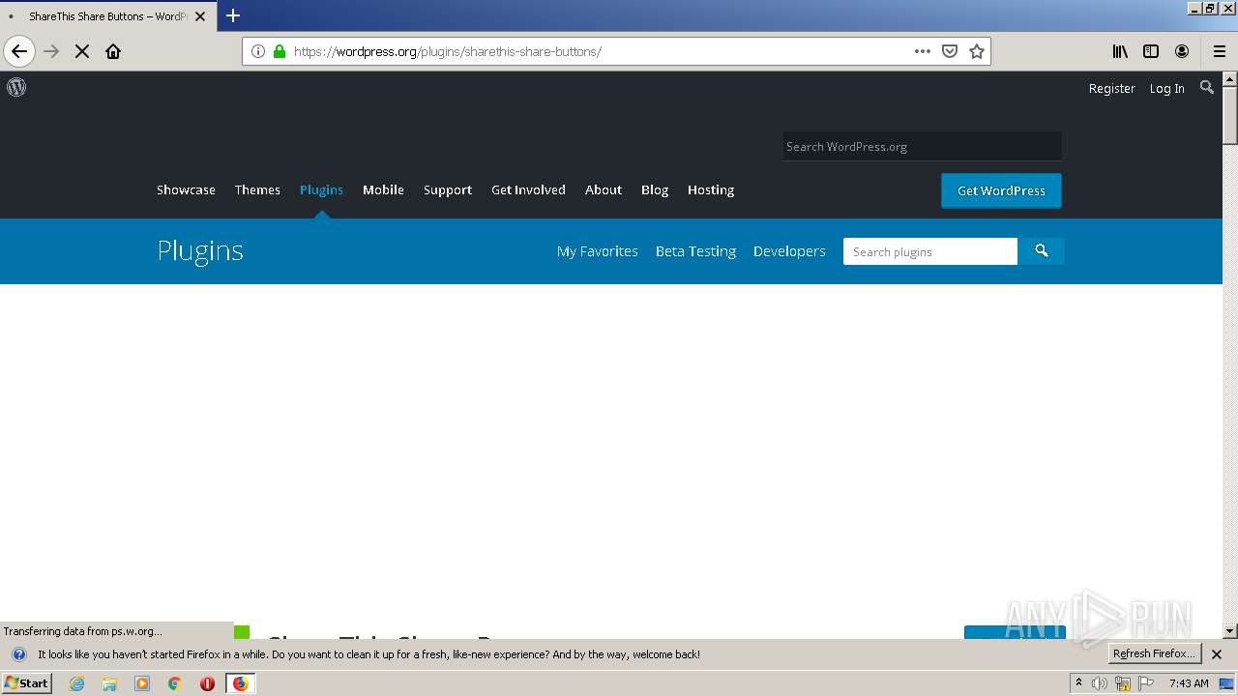This screenshot has width=1238, height=696.
Task: Open Action Center flag in tray
Action: 1146,683
